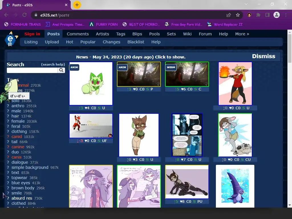
Task: Open the tab search chevron
Action: pos(246,4)
